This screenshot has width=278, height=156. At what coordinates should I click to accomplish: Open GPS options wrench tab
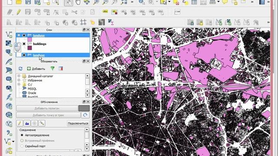pyautogui.click(x=42, y=123)
